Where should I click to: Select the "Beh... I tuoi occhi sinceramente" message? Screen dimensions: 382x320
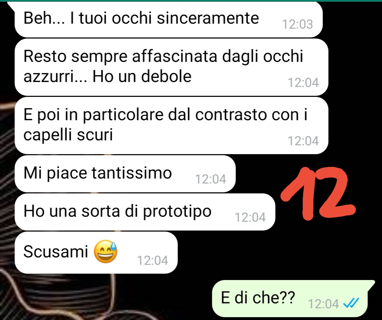169,19
